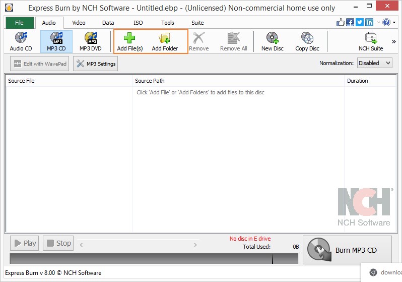
Task: Click the Express Burn flame app icon
Action: point(9,8)
